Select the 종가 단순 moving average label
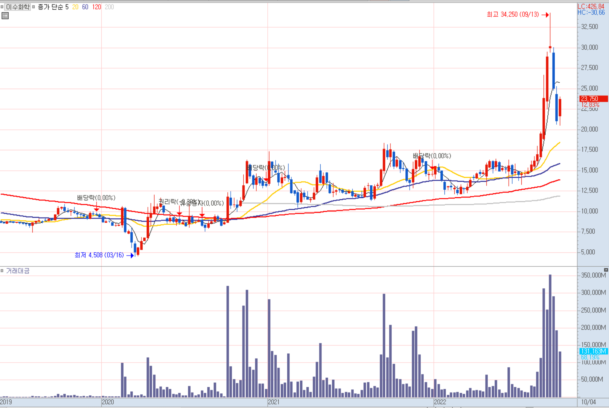 (51, 7)
